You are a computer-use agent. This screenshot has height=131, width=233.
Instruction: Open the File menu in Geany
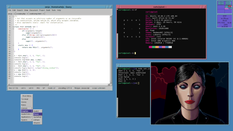pos(10,10)
